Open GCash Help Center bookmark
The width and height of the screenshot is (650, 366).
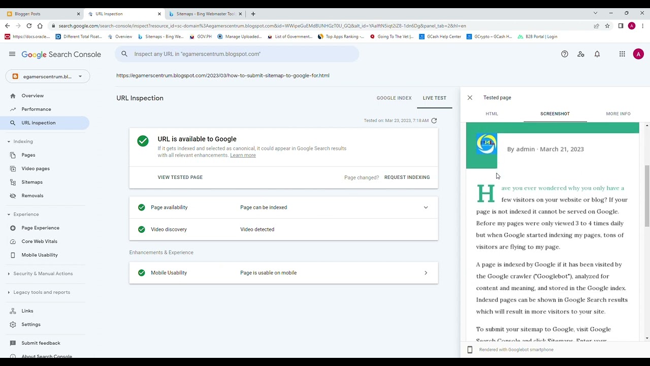pyautogui.click(x=440, y=37)
